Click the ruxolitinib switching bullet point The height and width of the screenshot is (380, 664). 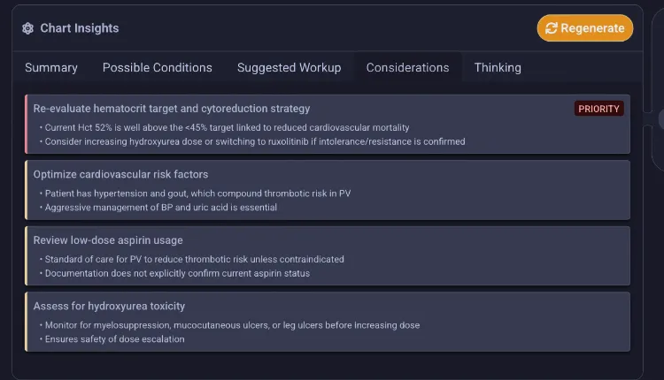pos(252,141)
